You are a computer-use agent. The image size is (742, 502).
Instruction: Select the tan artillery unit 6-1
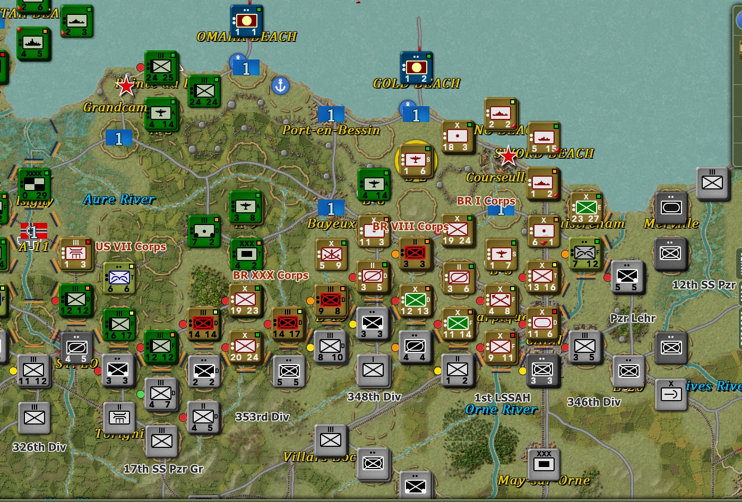[x=543, y=231]
